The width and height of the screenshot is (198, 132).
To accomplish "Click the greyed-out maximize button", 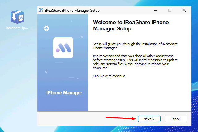I will tap(170, 10).
